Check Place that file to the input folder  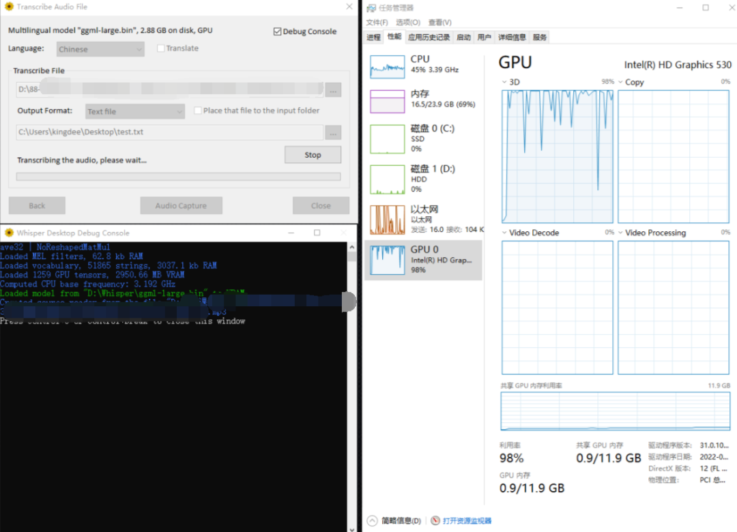(x=198, y=110)
